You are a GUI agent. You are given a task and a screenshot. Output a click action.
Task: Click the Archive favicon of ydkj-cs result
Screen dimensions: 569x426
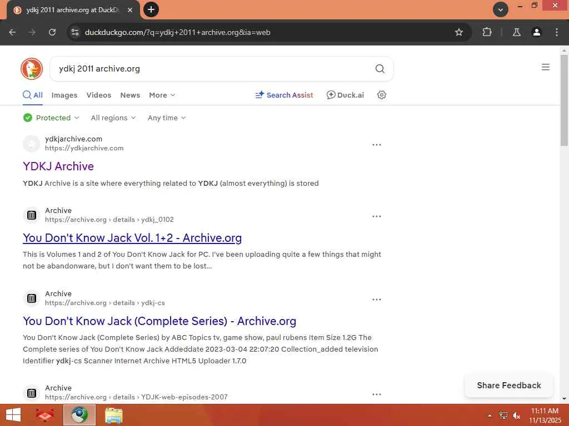point(32,298)
